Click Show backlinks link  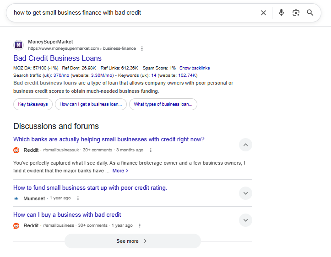click(195, 68)
